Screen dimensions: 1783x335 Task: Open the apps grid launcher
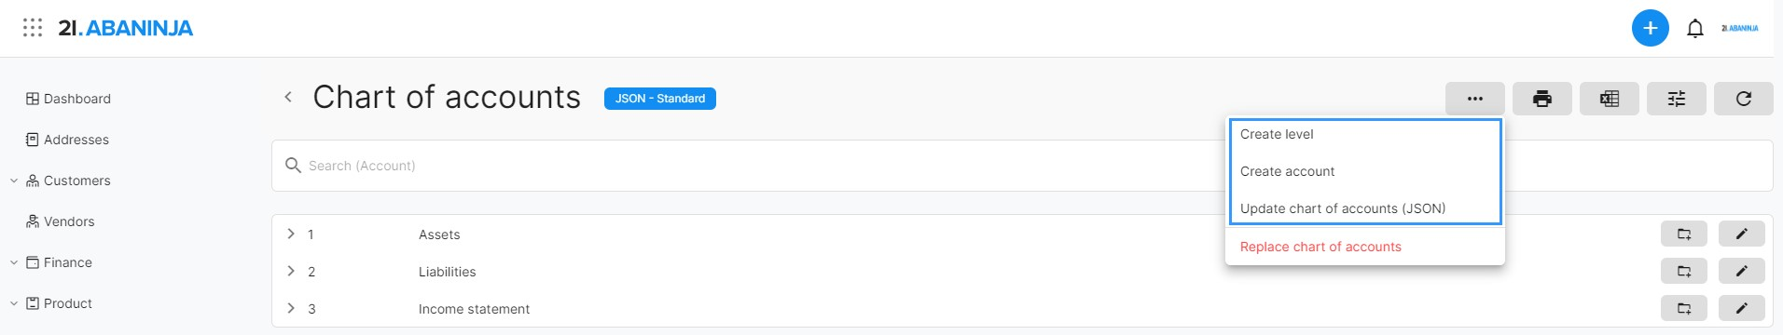tap(33, 28)
